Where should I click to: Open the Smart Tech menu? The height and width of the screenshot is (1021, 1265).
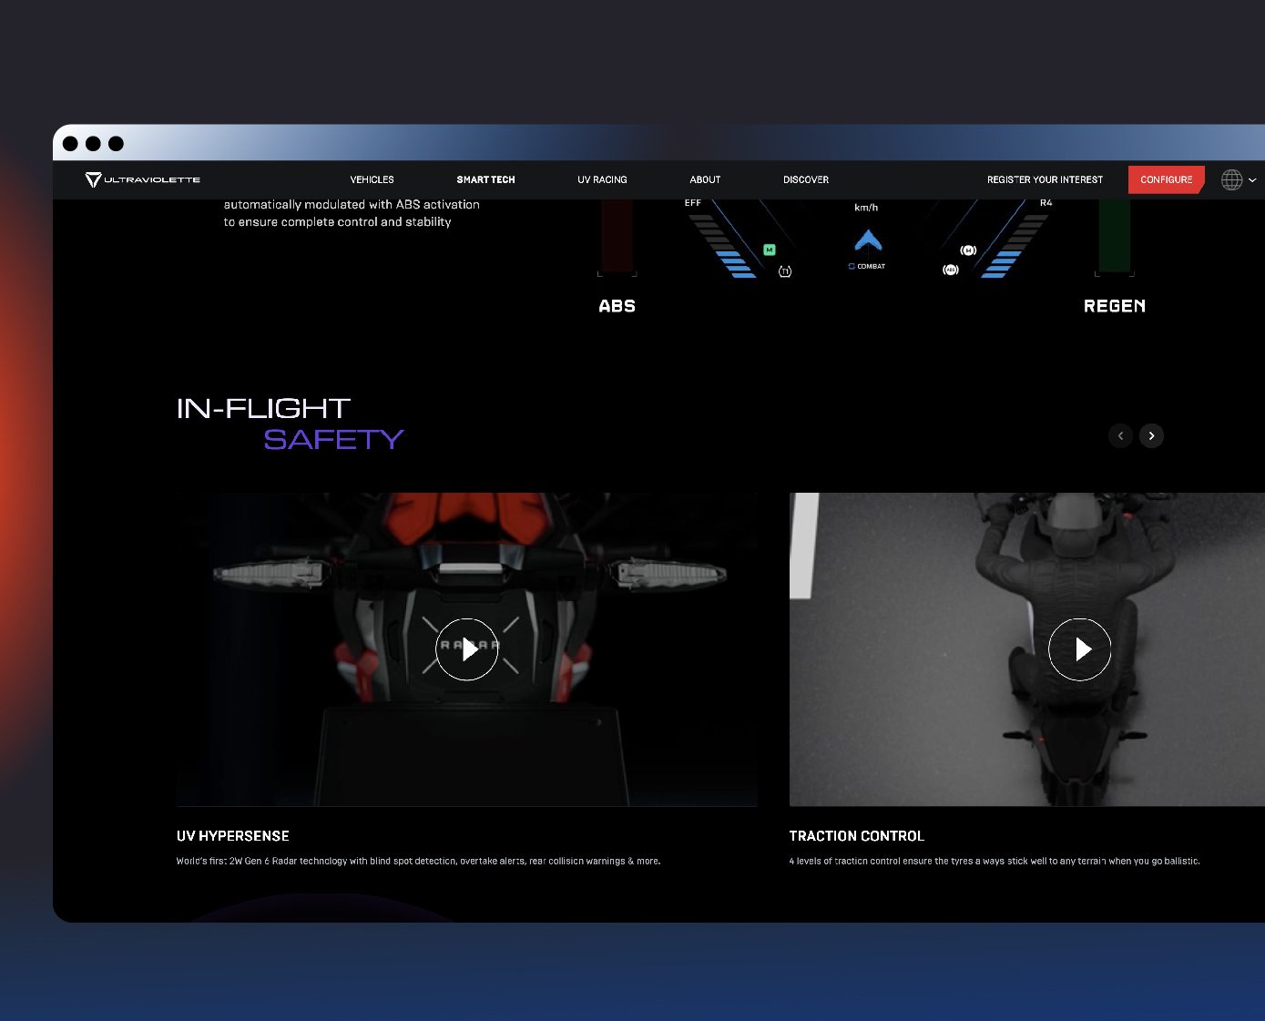pos(485,179)
